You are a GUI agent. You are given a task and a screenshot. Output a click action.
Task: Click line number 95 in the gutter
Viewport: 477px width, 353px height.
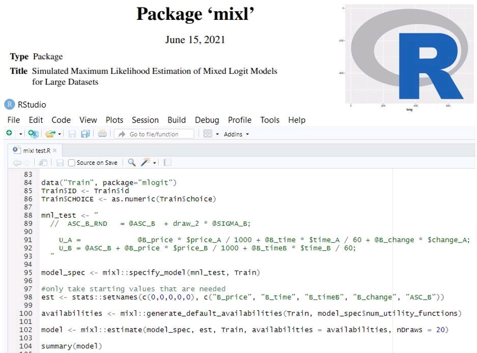[28, 273]
